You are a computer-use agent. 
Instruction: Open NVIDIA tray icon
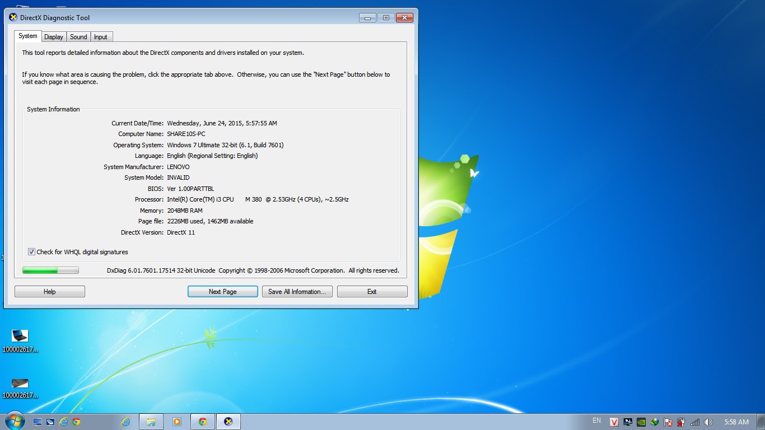[x=641, y=422]
